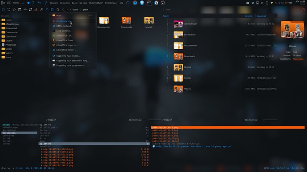Open the Vivaldi browser icon in top panel
This screenshot has width=307, height=172.
142,3
